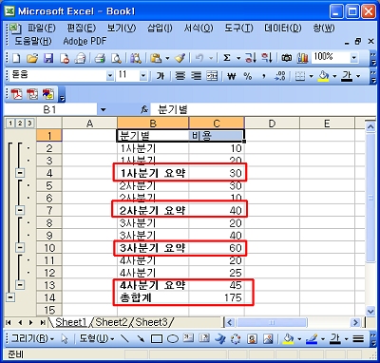Click the Merge and Center icon
Viewport: 380px width, 363px height.
pos(212,76)
